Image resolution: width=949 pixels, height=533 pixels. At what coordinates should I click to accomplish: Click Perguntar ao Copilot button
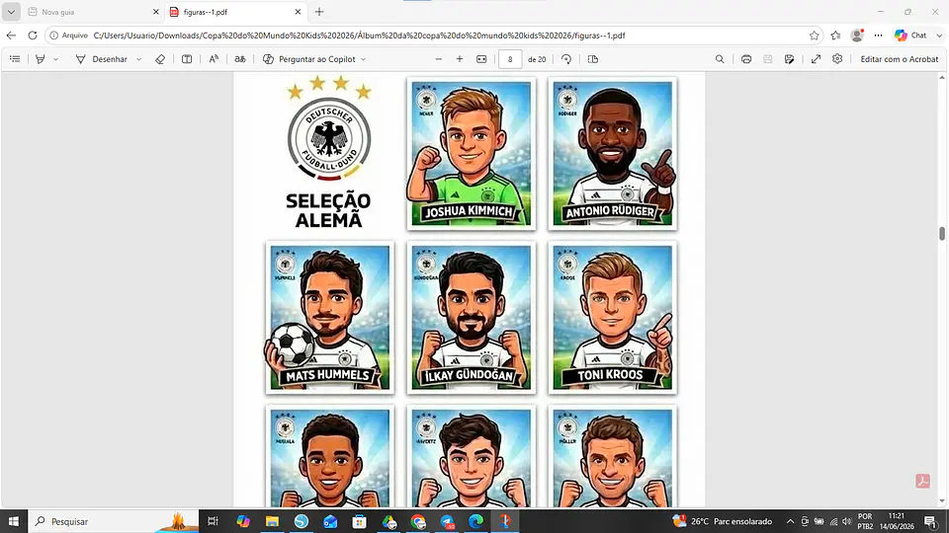pyautogui.click(x=309, y=59)
